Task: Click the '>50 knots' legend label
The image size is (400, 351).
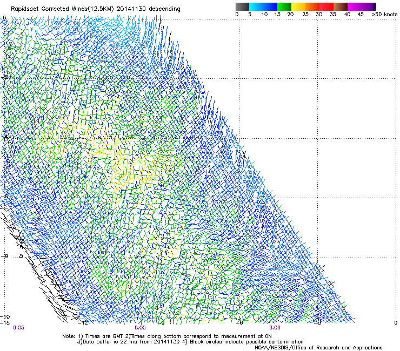Action: pyautogui.click(x=384, y=15)
